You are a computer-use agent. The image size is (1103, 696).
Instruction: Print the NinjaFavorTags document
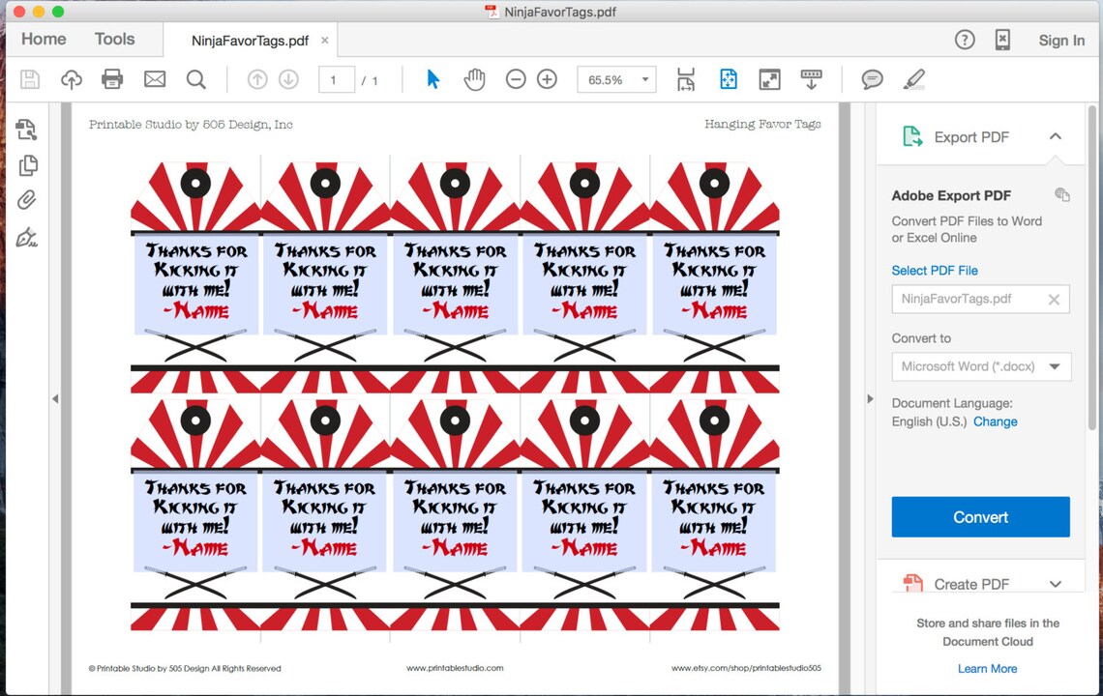coord(112,79)
